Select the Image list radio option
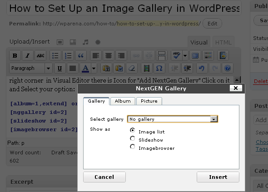The image size is (268, 192). click(x=133, y=130)
